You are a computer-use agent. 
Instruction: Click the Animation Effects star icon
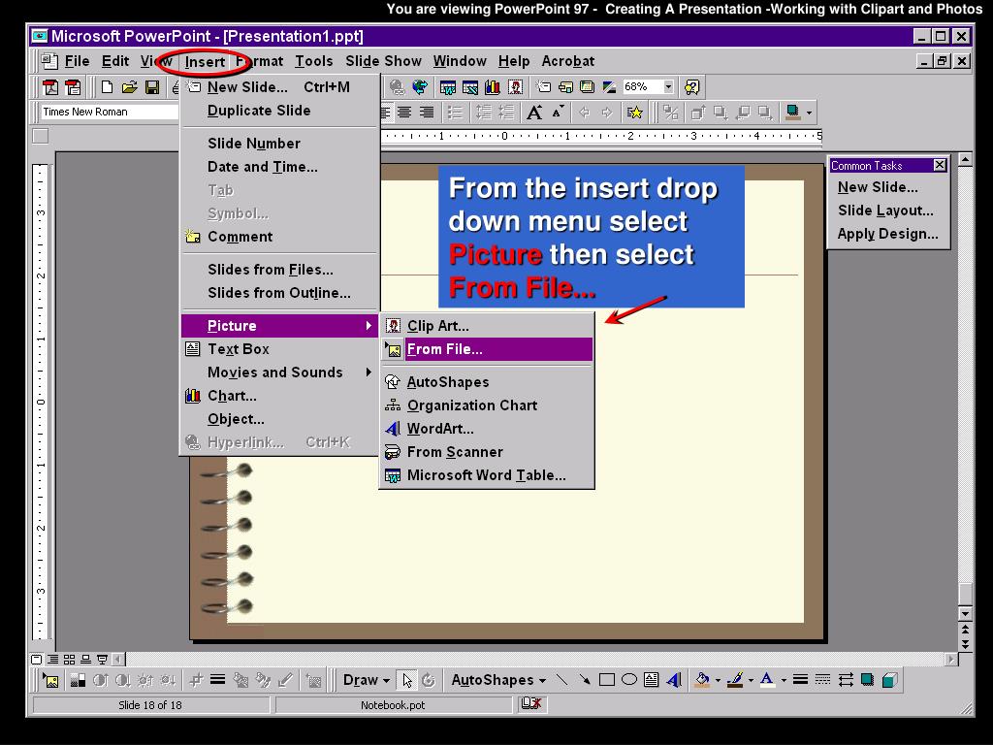coord(634,113)
